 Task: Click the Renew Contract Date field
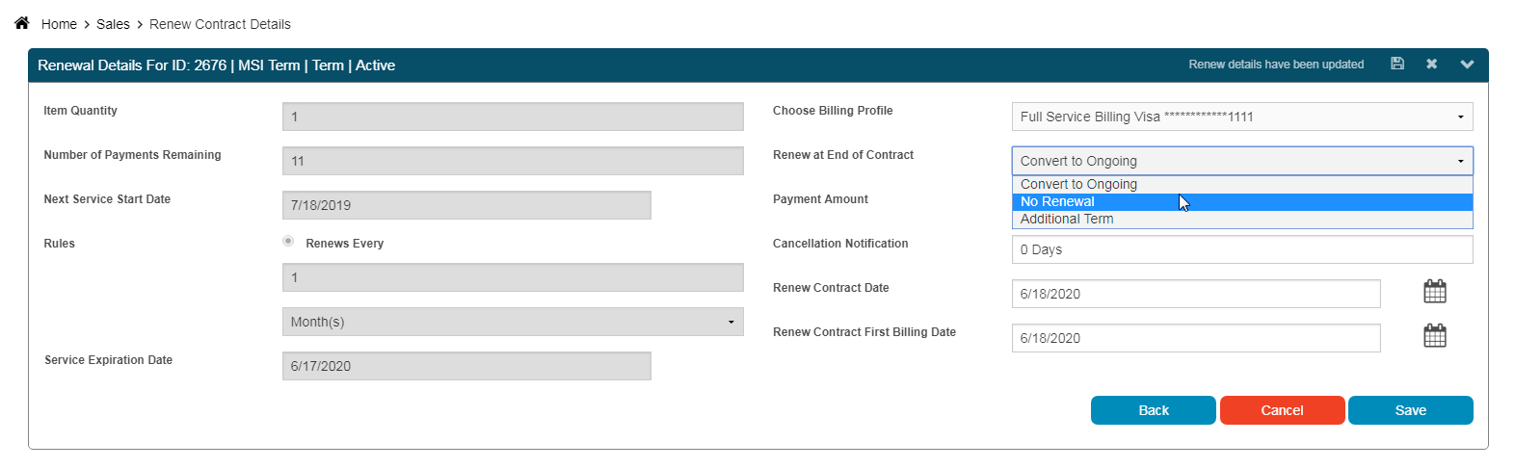[x=1196, y=294]
